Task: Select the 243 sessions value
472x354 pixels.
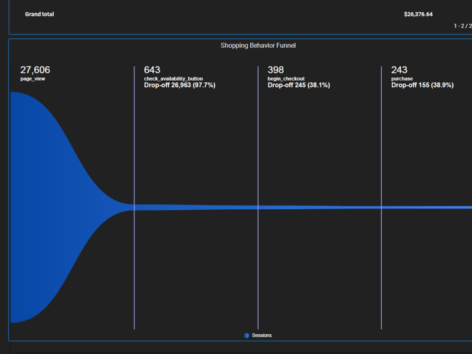Action: point(399,70)
